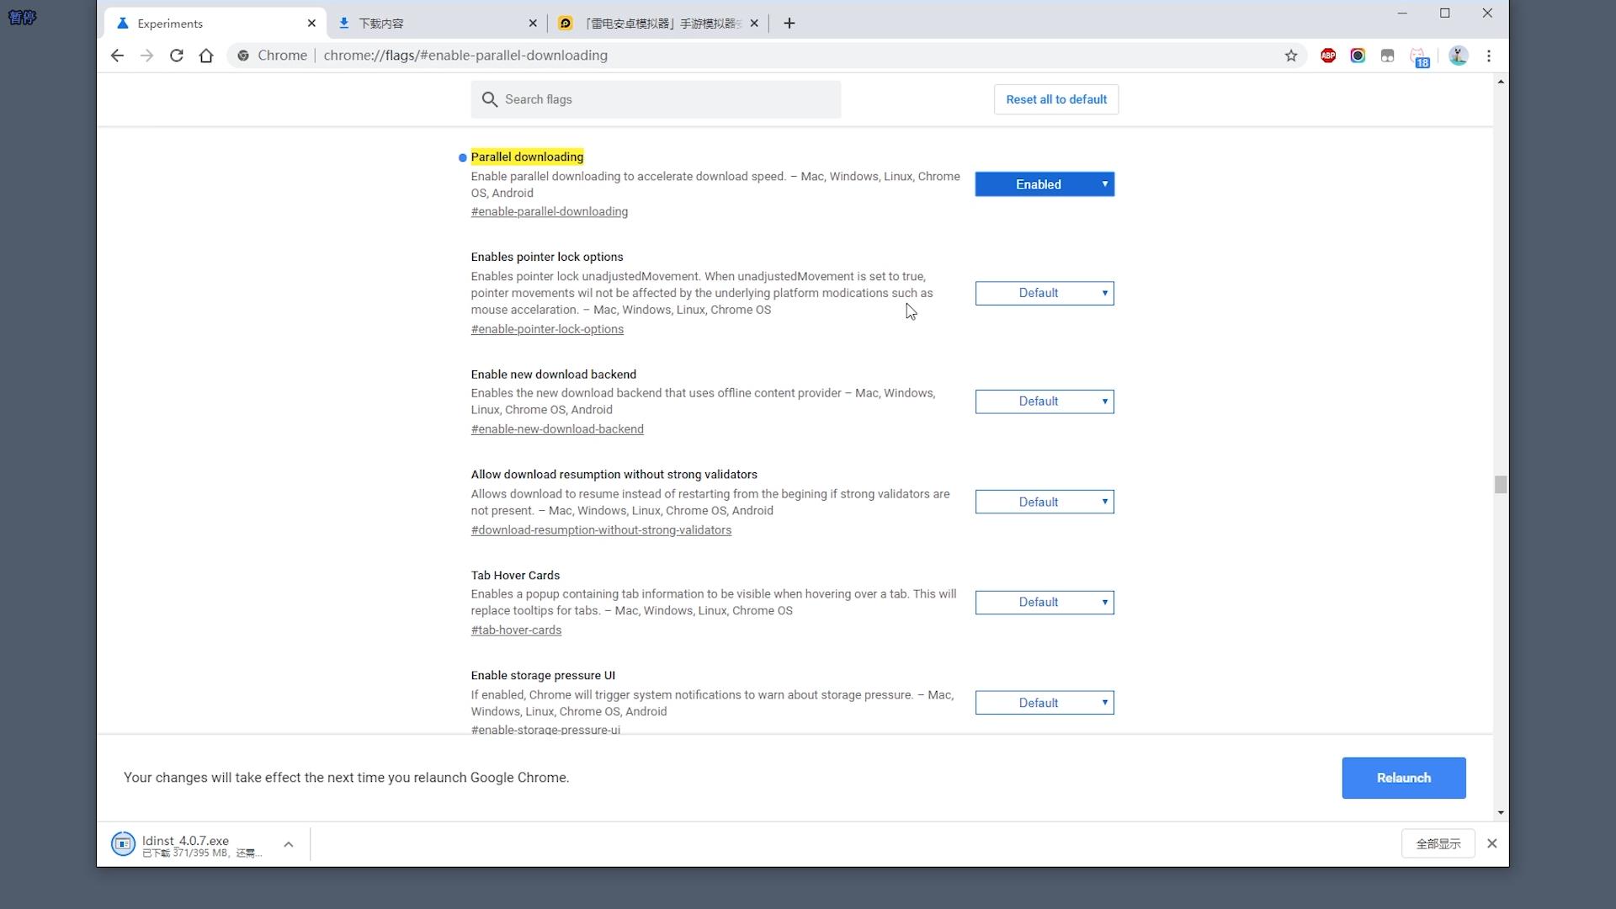
Task: Open the new download backend dropdown
Action: point(1045,401)
